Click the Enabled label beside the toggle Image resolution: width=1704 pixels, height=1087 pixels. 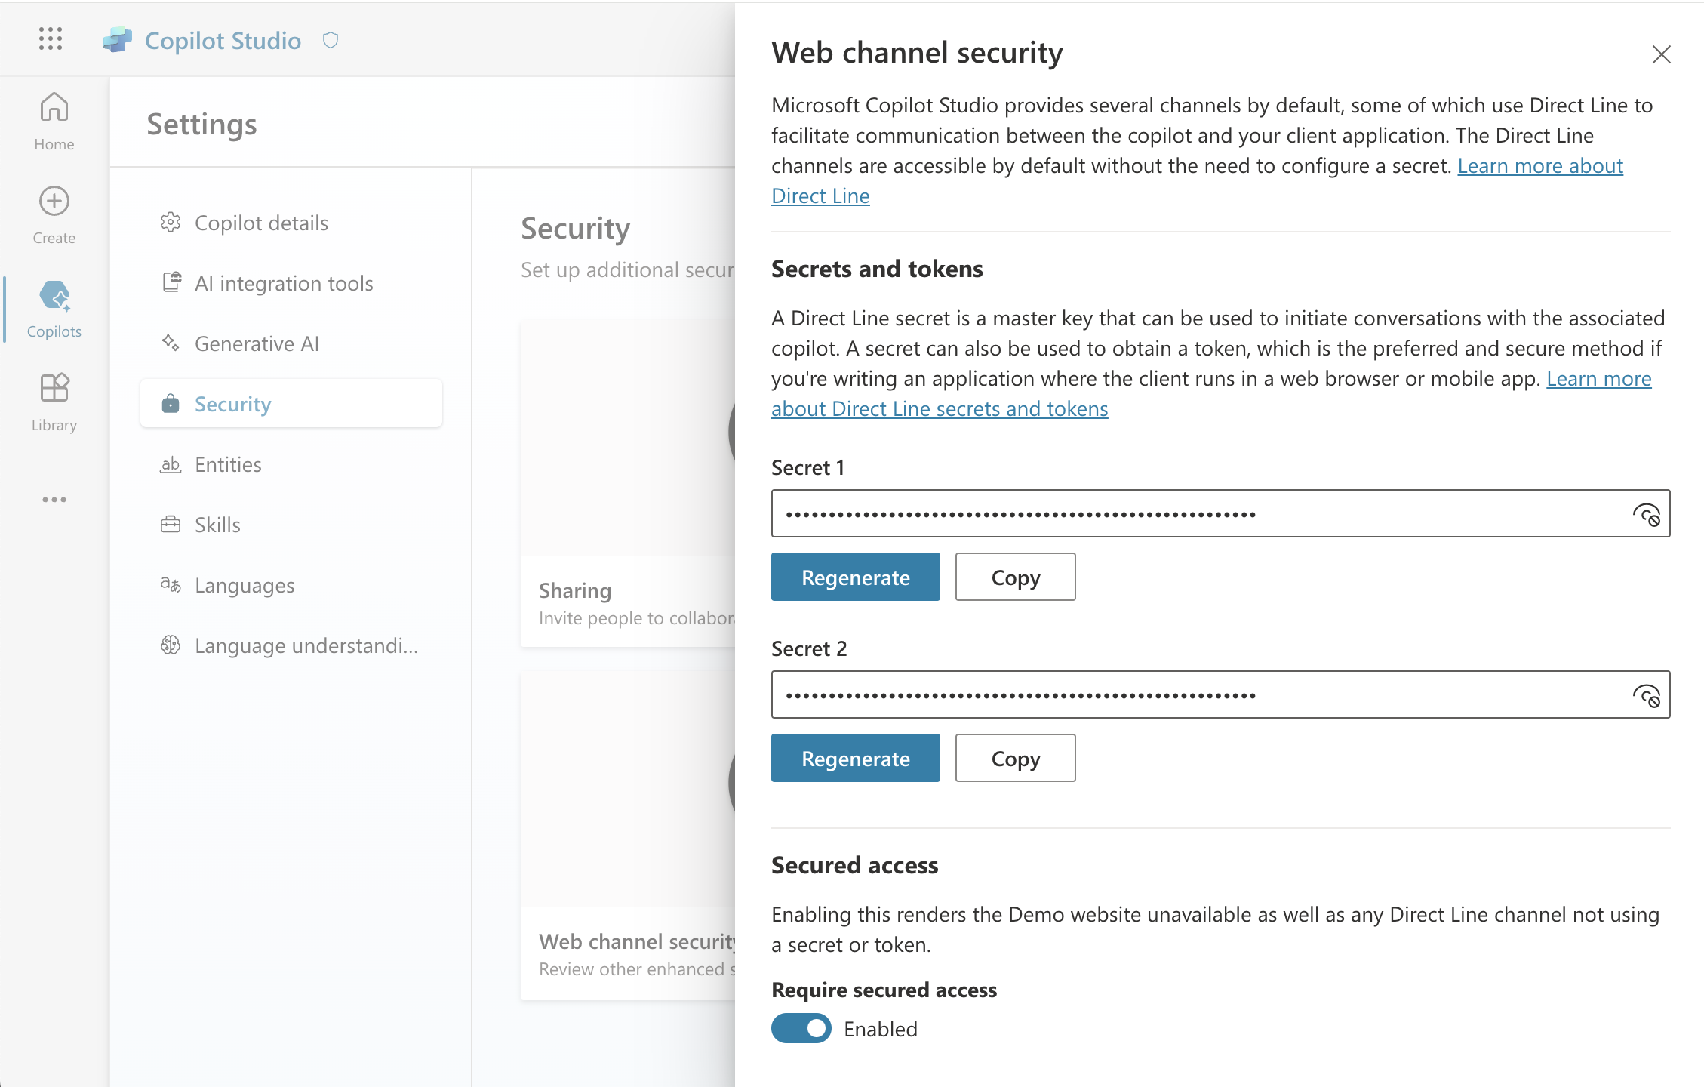(881, 1029)
